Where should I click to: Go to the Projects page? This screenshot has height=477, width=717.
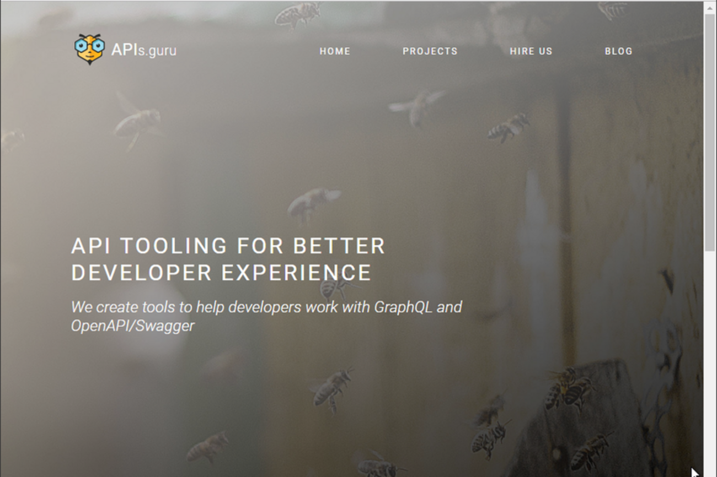[x=430, y=51]
